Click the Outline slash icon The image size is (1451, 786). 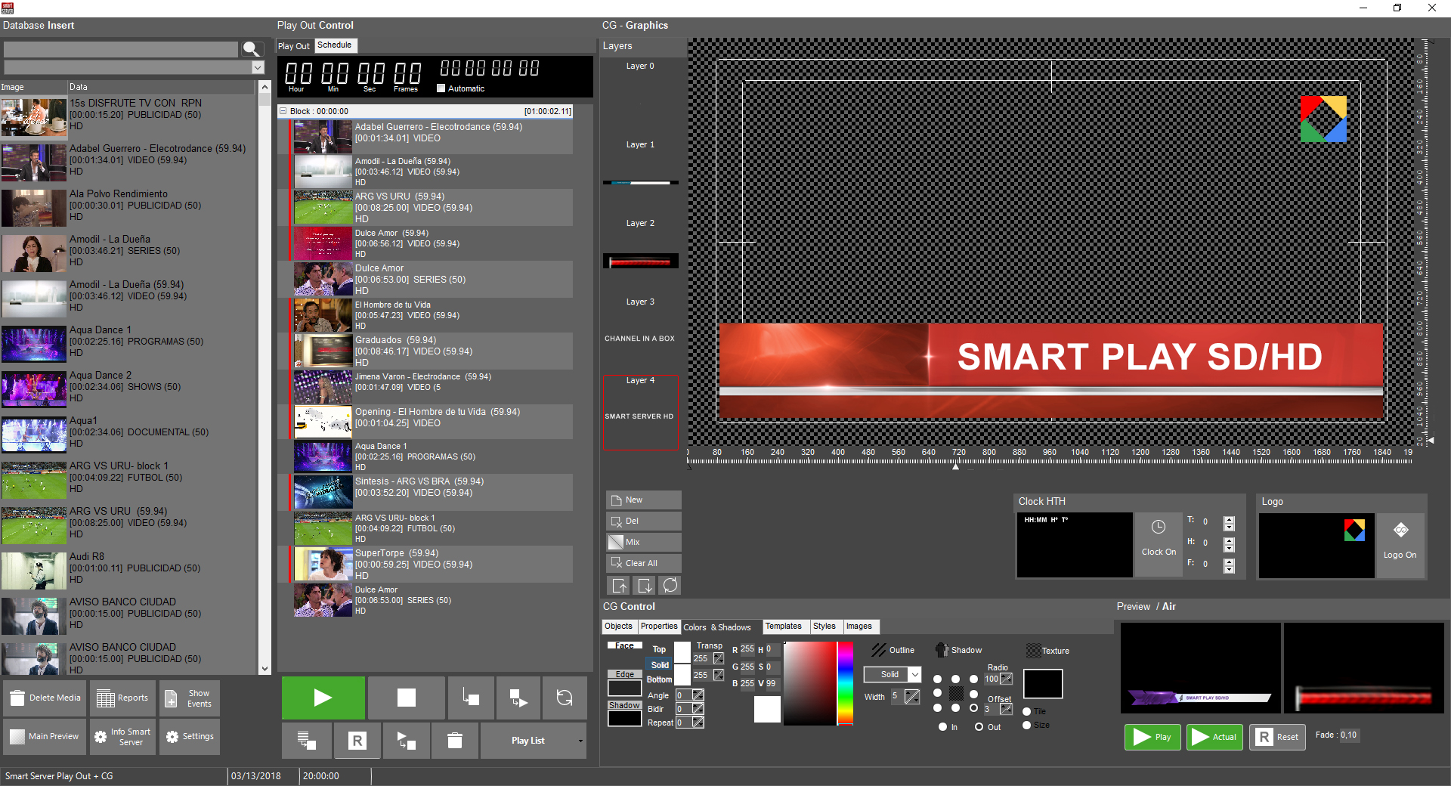coord(878,650)
